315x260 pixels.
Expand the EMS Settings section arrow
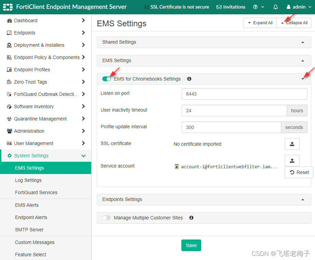[x=303, y=61]
